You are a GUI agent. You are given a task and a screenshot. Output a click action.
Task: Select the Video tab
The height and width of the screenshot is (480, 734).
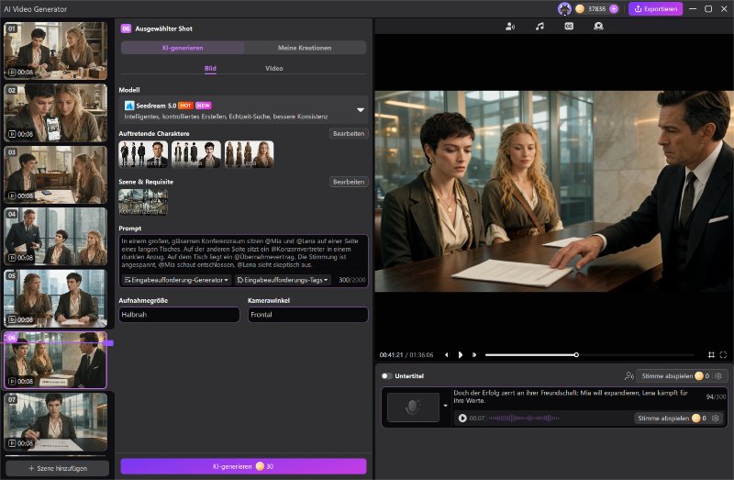pos(273,68)
